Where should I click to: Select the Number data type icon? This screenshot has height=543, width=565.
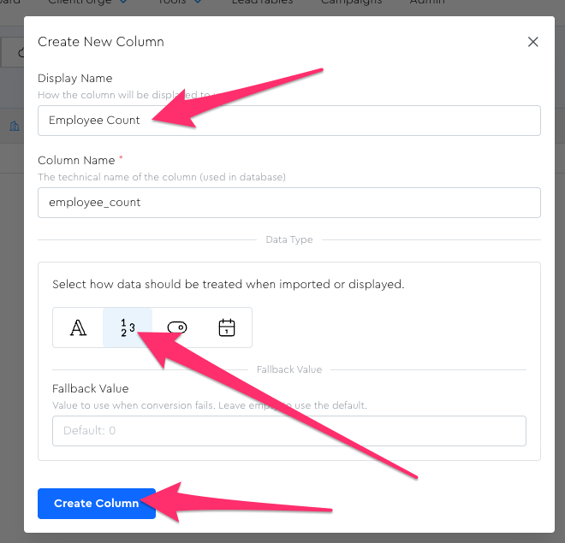point(128,328)
